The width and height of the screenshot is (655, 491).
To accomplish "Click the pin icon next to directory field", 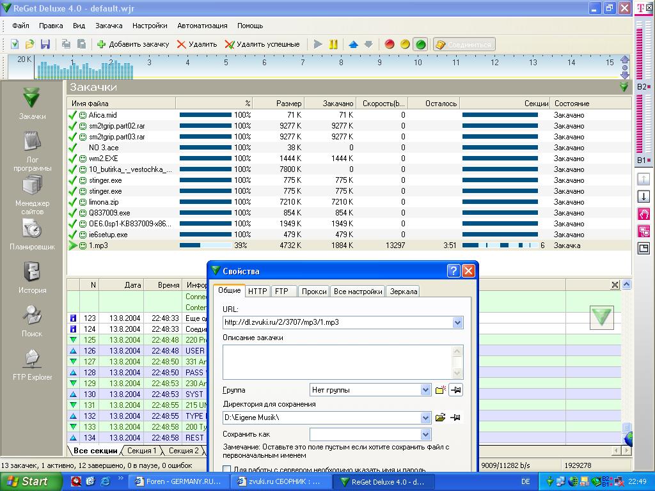I will tap(455, 417).
